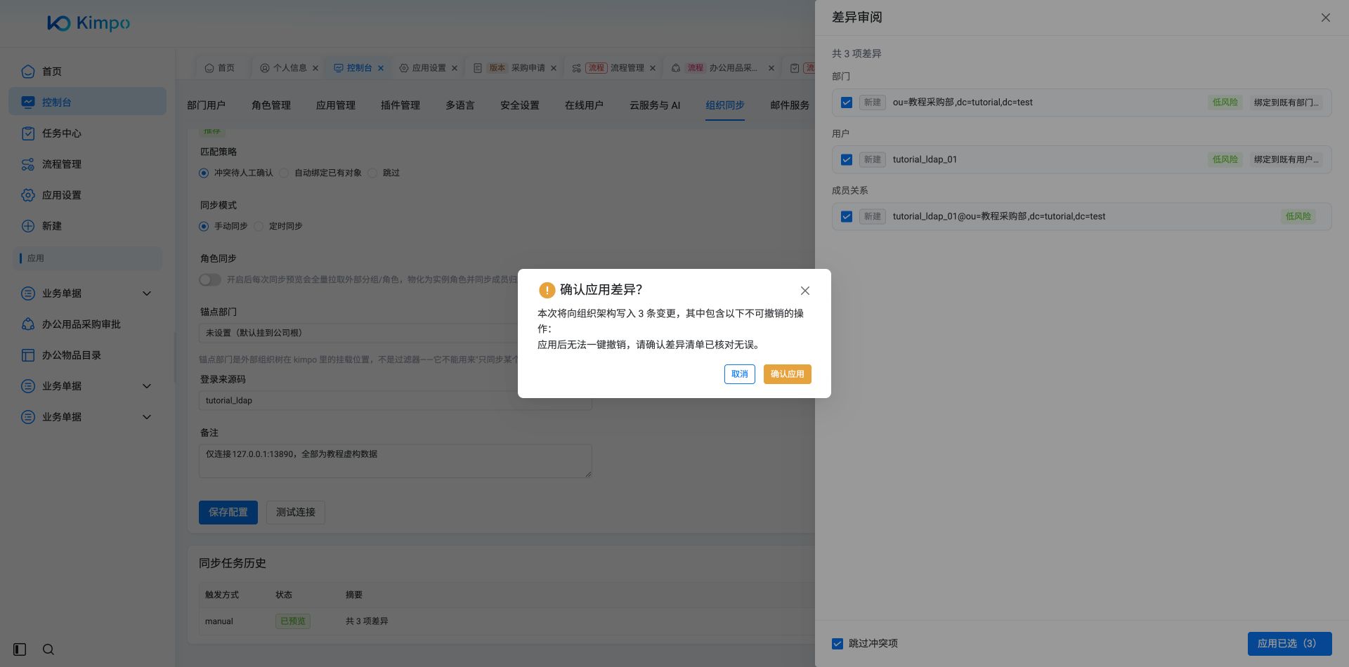This screenshot has width=1349, height=667.
Task: Open the search magnifier icon
Action: [x=48, y=649]
